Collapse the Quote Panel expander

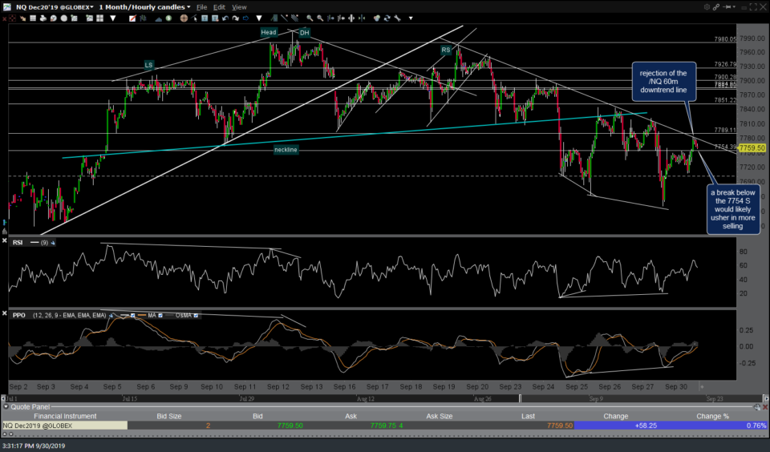tap(6, 407)
